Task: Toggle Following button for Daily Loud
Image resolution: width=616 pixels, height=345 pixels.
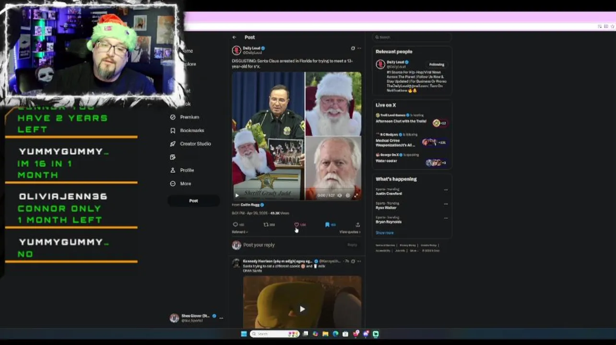Action: pyautogui.click(x=437, y=64)
